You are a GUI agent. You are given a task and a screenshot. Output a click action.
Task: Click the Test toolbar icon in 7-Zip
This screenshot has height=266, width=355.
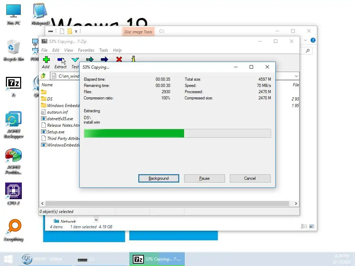point(75,60)
